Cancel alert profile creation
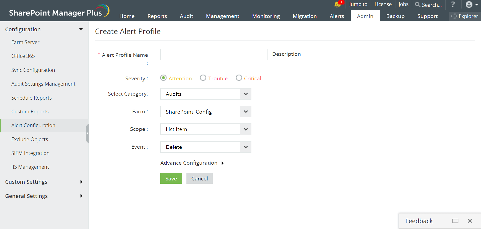The height and width of the screenshot is (229, 481). pyautogui.click(x=199, y=178)
